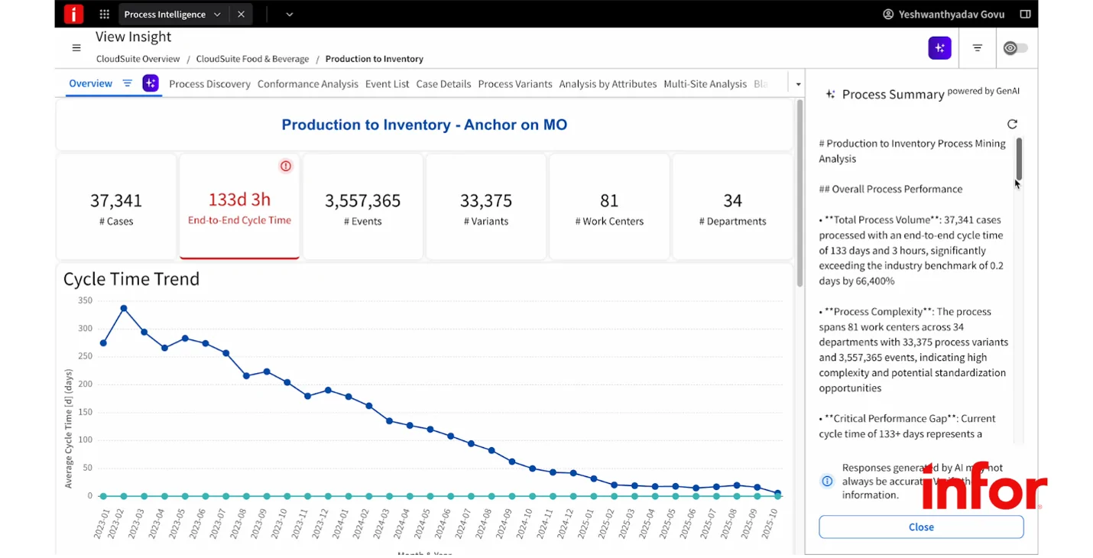The height and width of the screenshot is (558, 1093).
Task: Go to CloudSuite Food & Beverage breadcrumb
Action: tap(252, 59)
